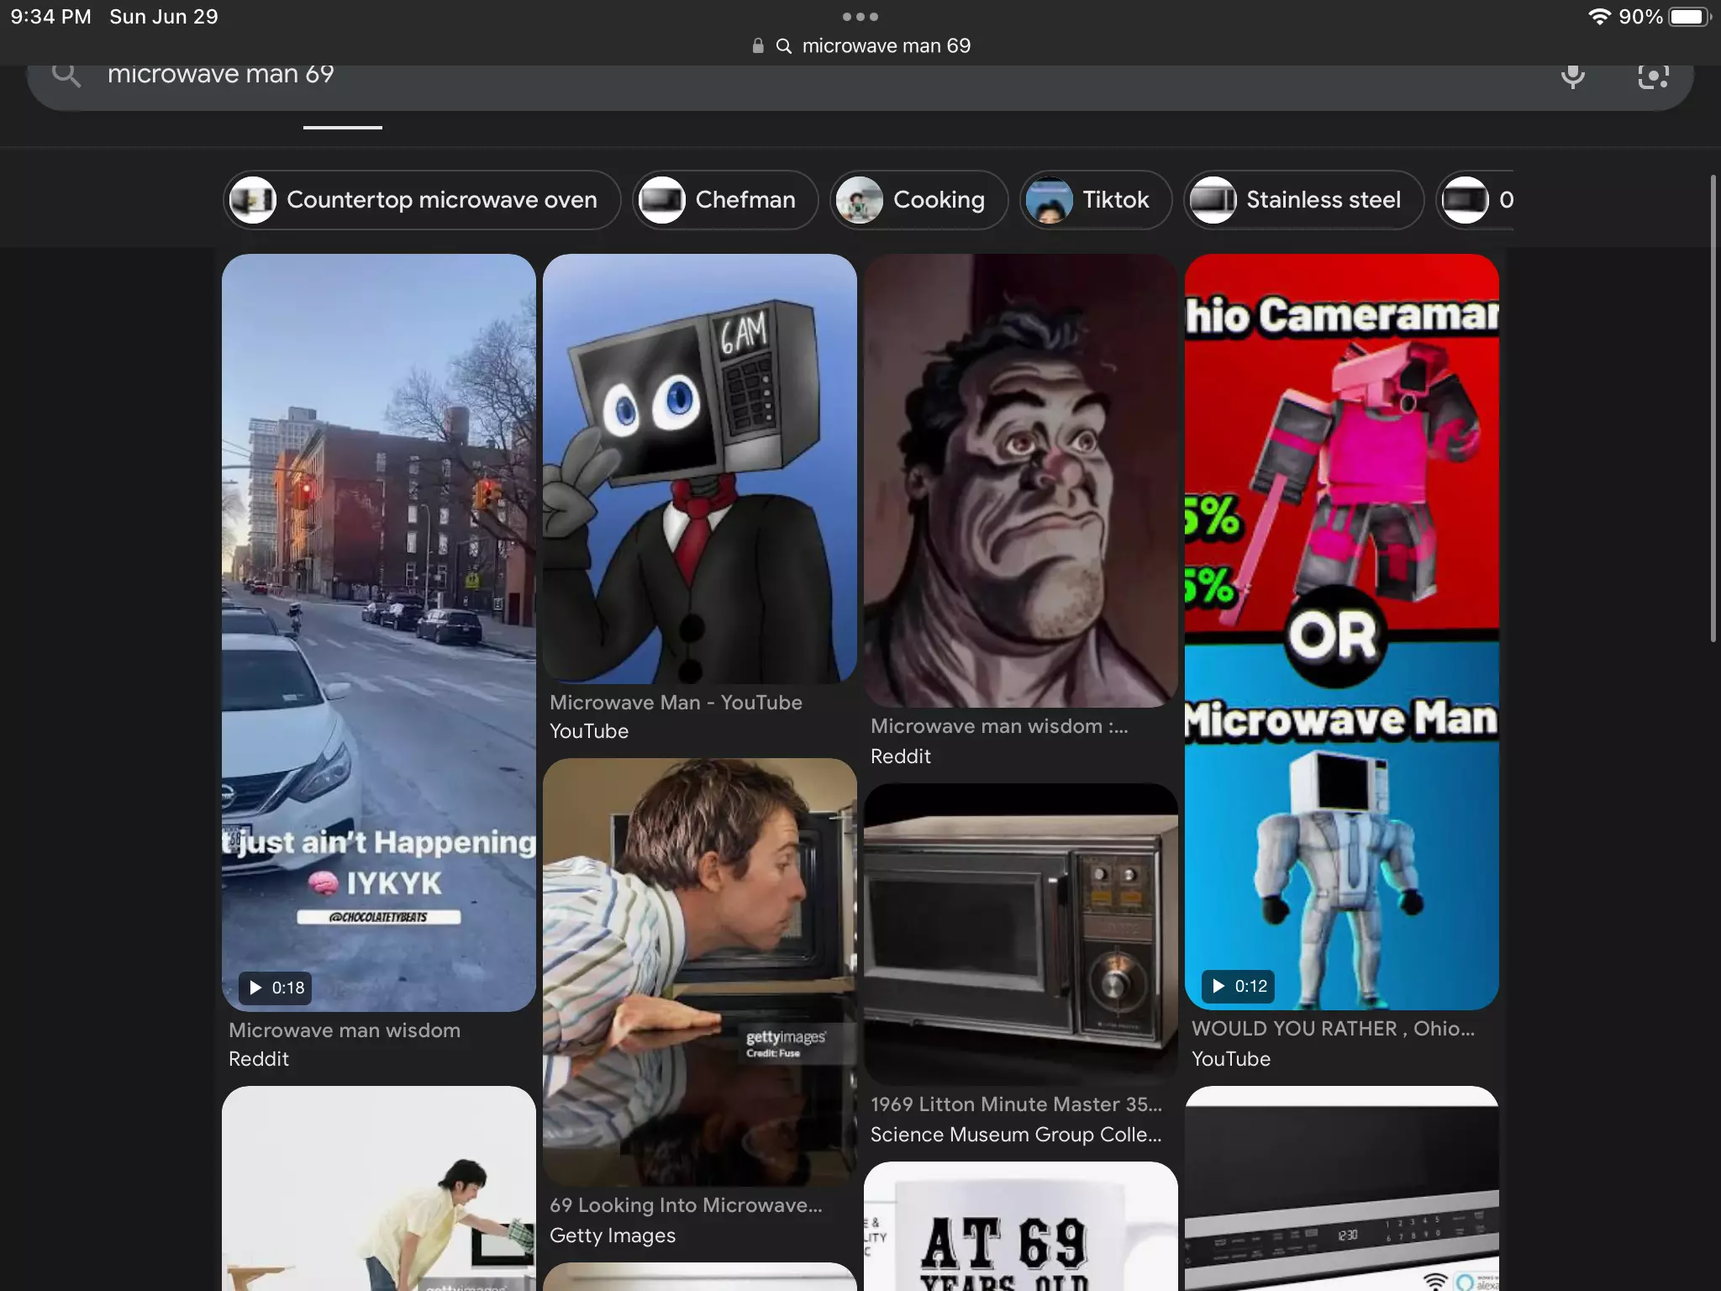
Task: Tap the lock icon in address bar
Action: click(758, 46)
